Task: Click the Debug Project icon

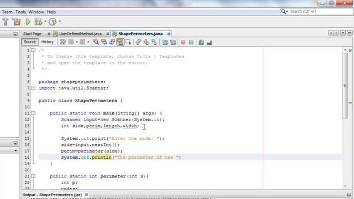Action: pyautogui.click(x=38, y=22)
